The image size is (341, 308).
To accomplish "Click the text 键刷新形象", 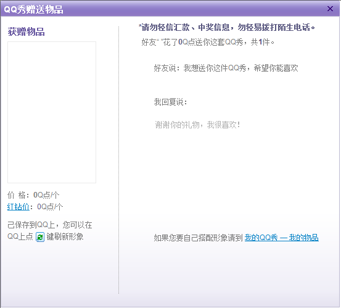I will (x=65, y=236).
